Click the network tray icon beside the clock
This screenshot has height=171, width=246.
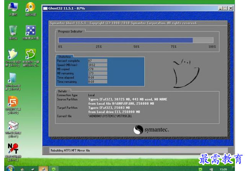[x=211, y=169]
